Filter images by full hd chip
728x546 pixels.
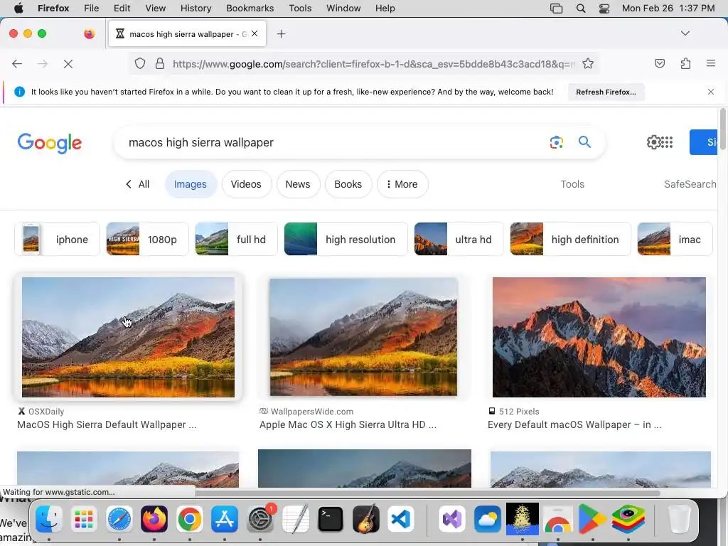click(x=236, y=239)
